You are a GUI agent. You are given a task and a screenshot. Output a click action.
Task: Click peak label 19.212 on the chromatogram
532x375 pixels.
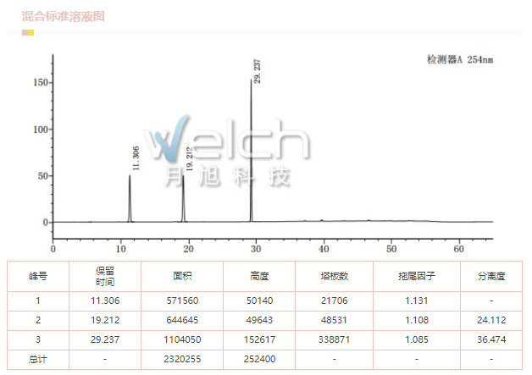190,158
